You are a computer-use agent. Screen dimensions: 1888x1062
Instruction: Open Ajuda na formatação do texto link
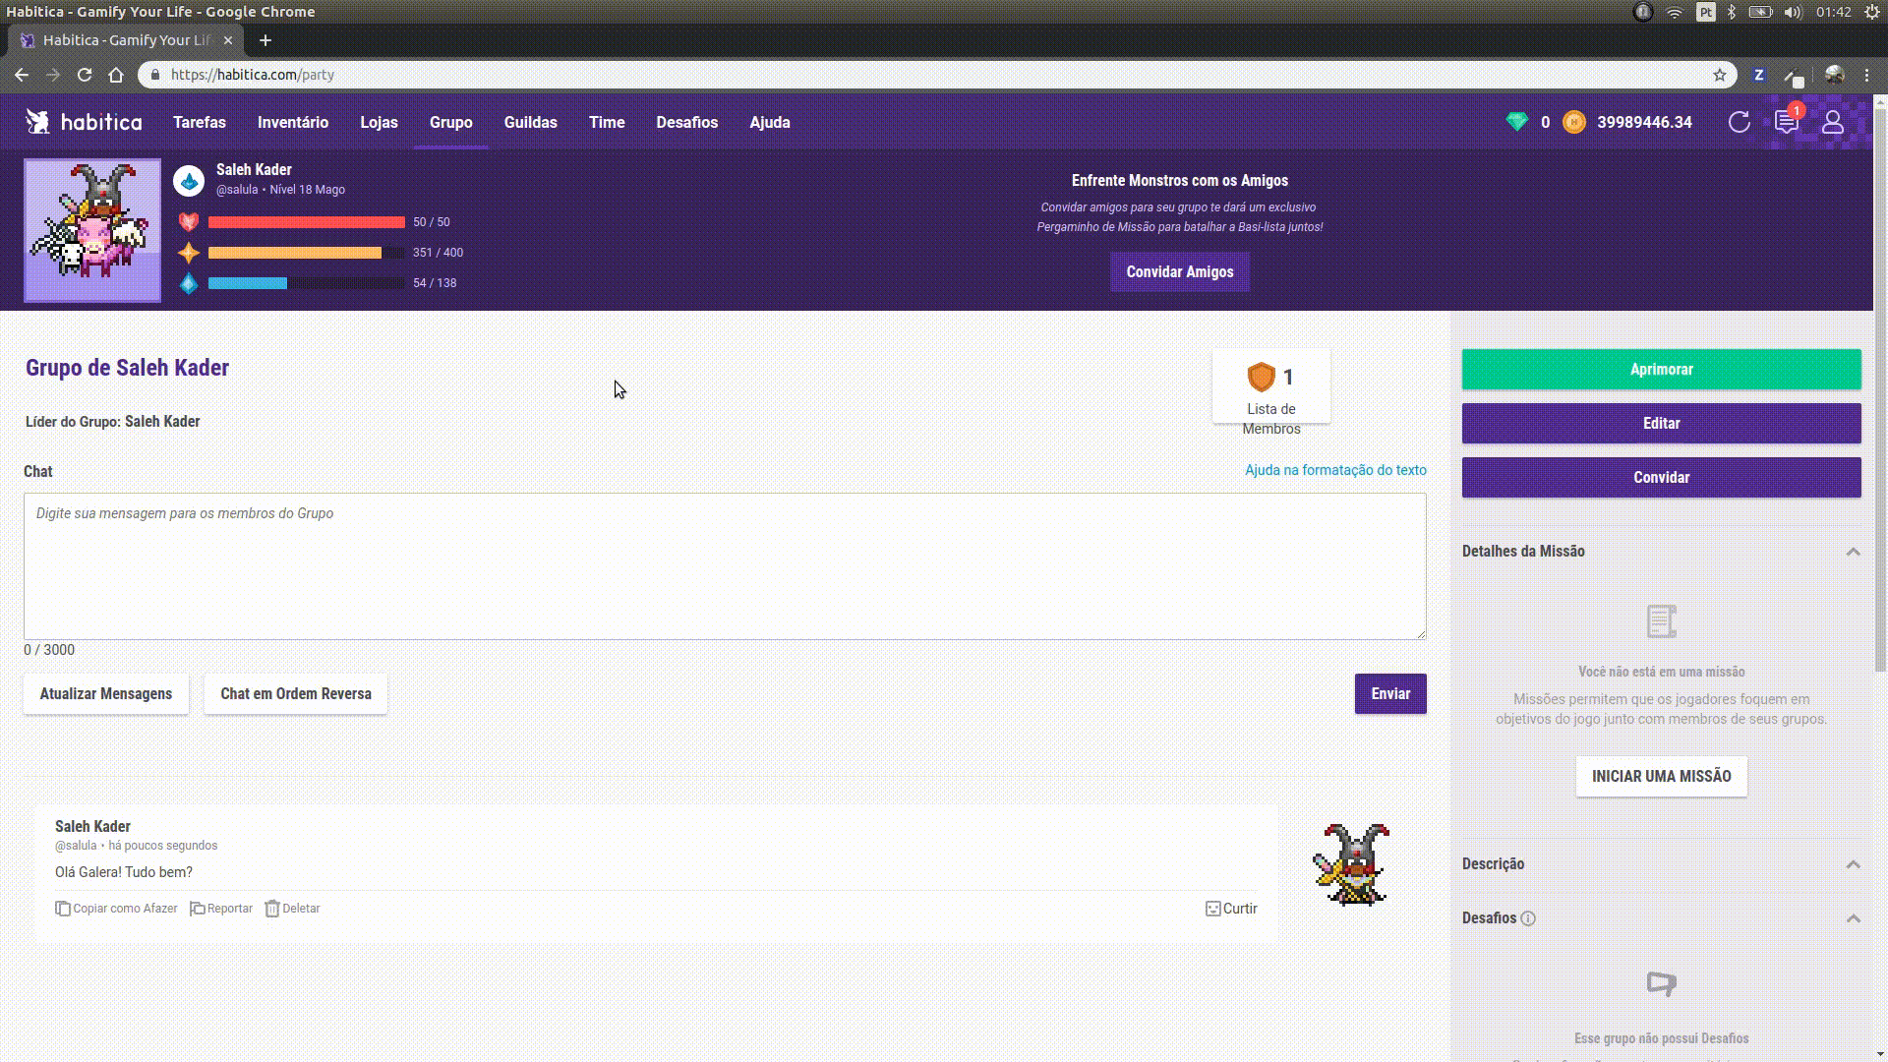pyautogui.click(x=1335, y=470)
